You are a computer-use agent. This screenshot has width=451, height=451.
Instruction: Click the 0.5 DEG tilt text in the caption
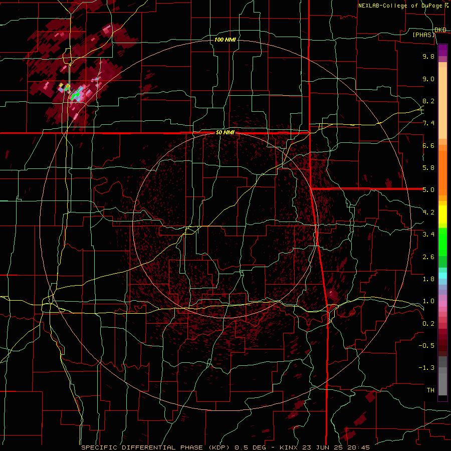(x=251, y=447)
